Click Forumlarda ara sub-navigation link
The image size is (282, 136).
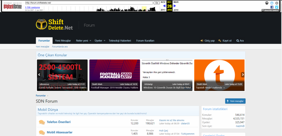(60, 47)
